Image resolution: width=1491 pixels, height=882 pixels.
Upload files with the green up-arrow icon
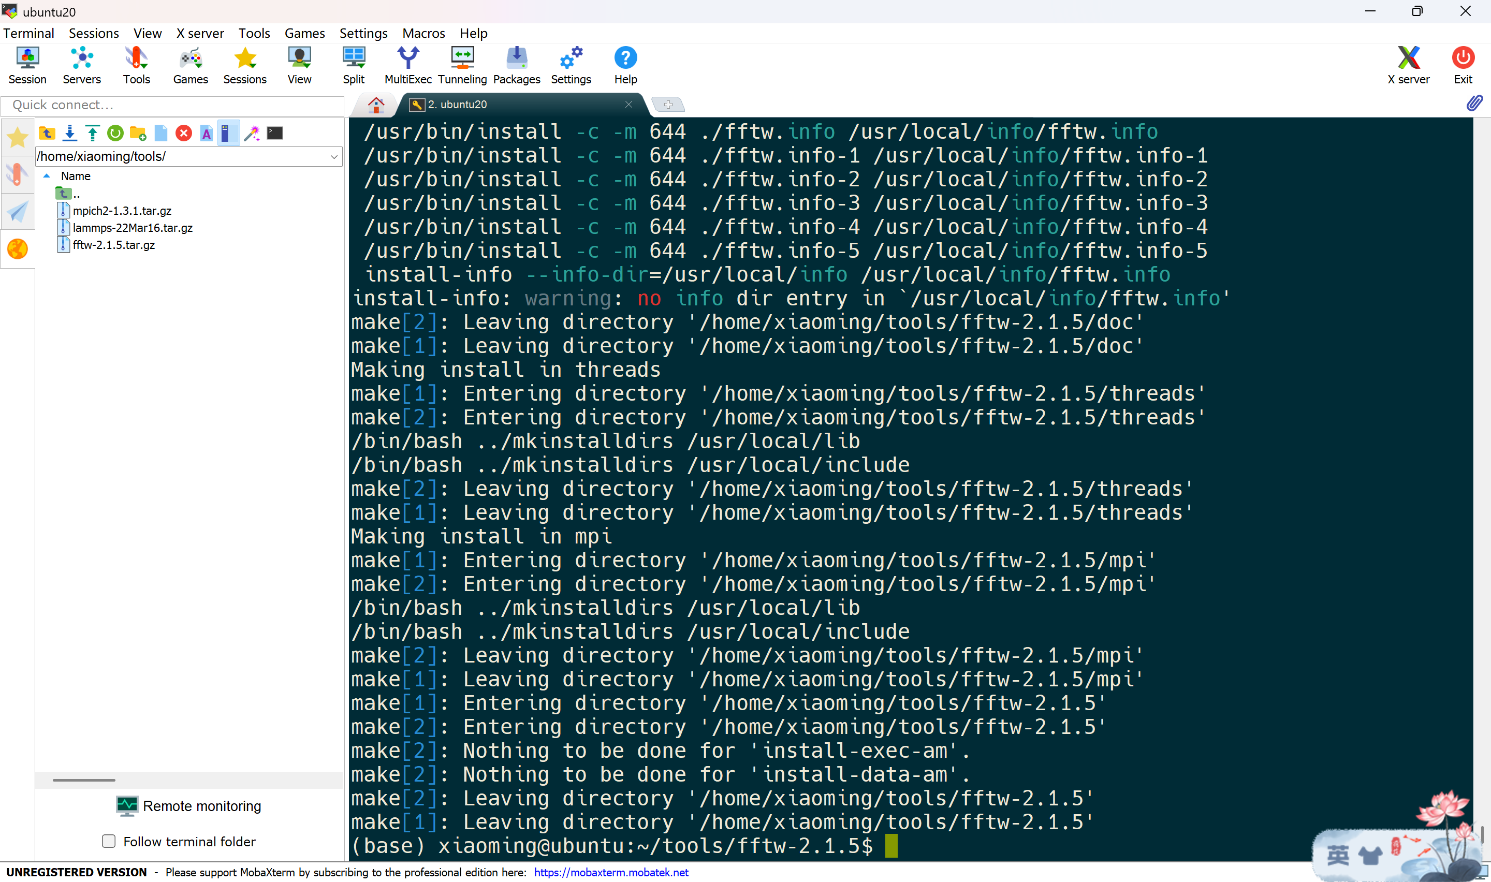93,133
